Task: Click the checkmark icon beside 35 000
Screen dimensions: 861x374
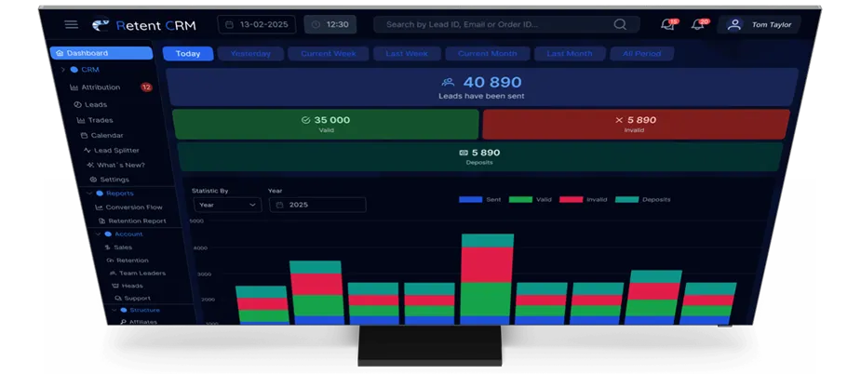Action: tap(306, 120)
